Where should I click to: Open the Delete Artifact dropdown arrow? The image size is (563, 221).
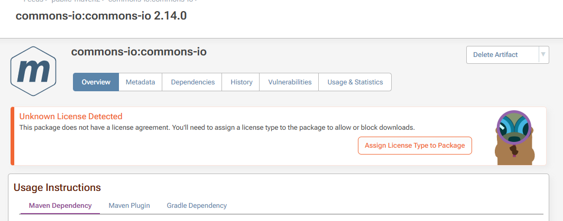click(543, 55)
